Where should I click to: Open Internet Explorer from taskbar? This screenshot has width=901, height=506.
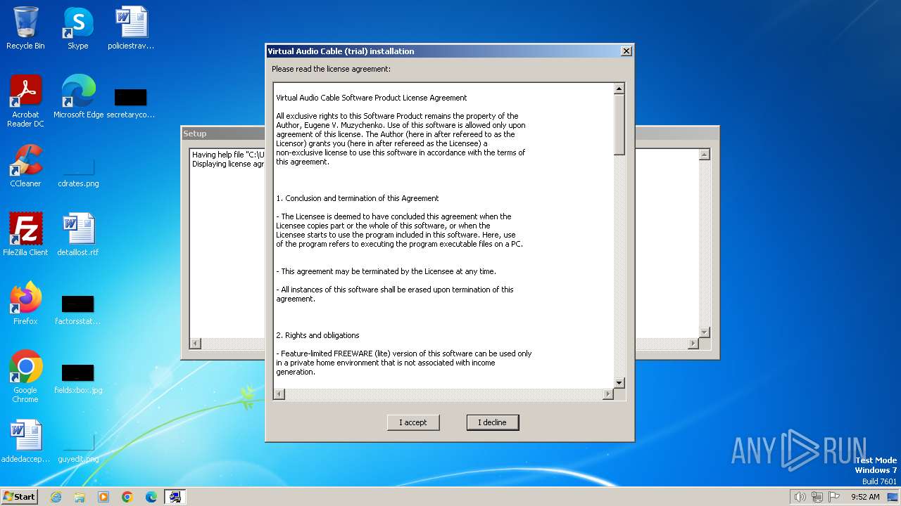56,497
